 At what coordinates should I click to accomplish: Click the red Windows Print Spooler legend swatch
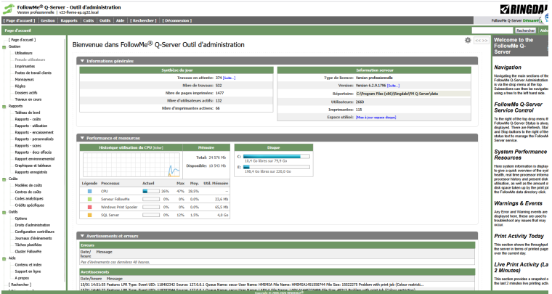89,207
